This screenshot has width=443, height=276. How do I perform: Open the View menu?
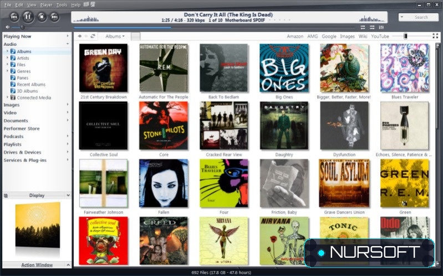32,5
